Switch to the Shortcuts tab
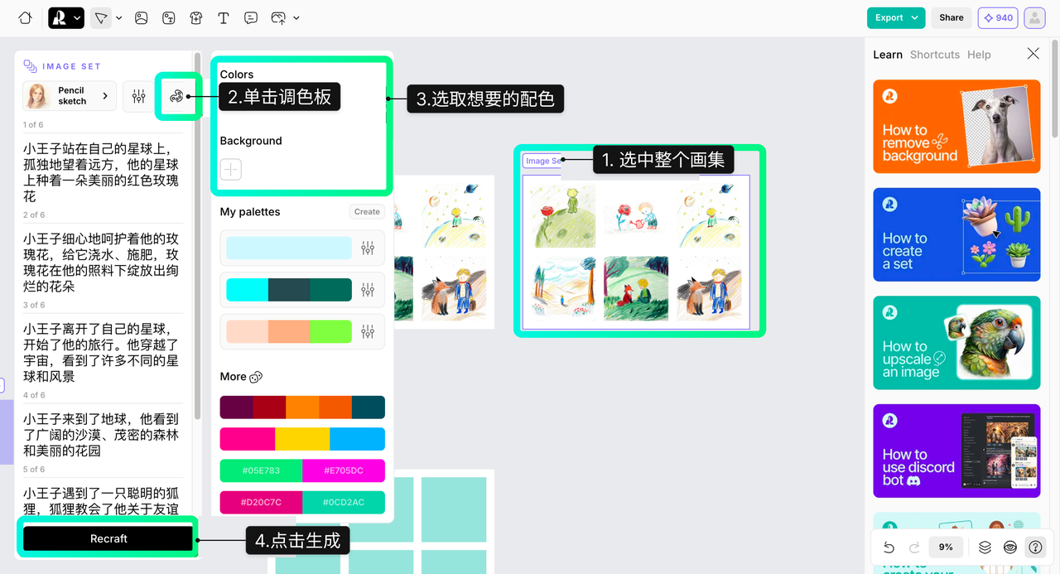The image size is (1060, 574). (x=935, y=55)
